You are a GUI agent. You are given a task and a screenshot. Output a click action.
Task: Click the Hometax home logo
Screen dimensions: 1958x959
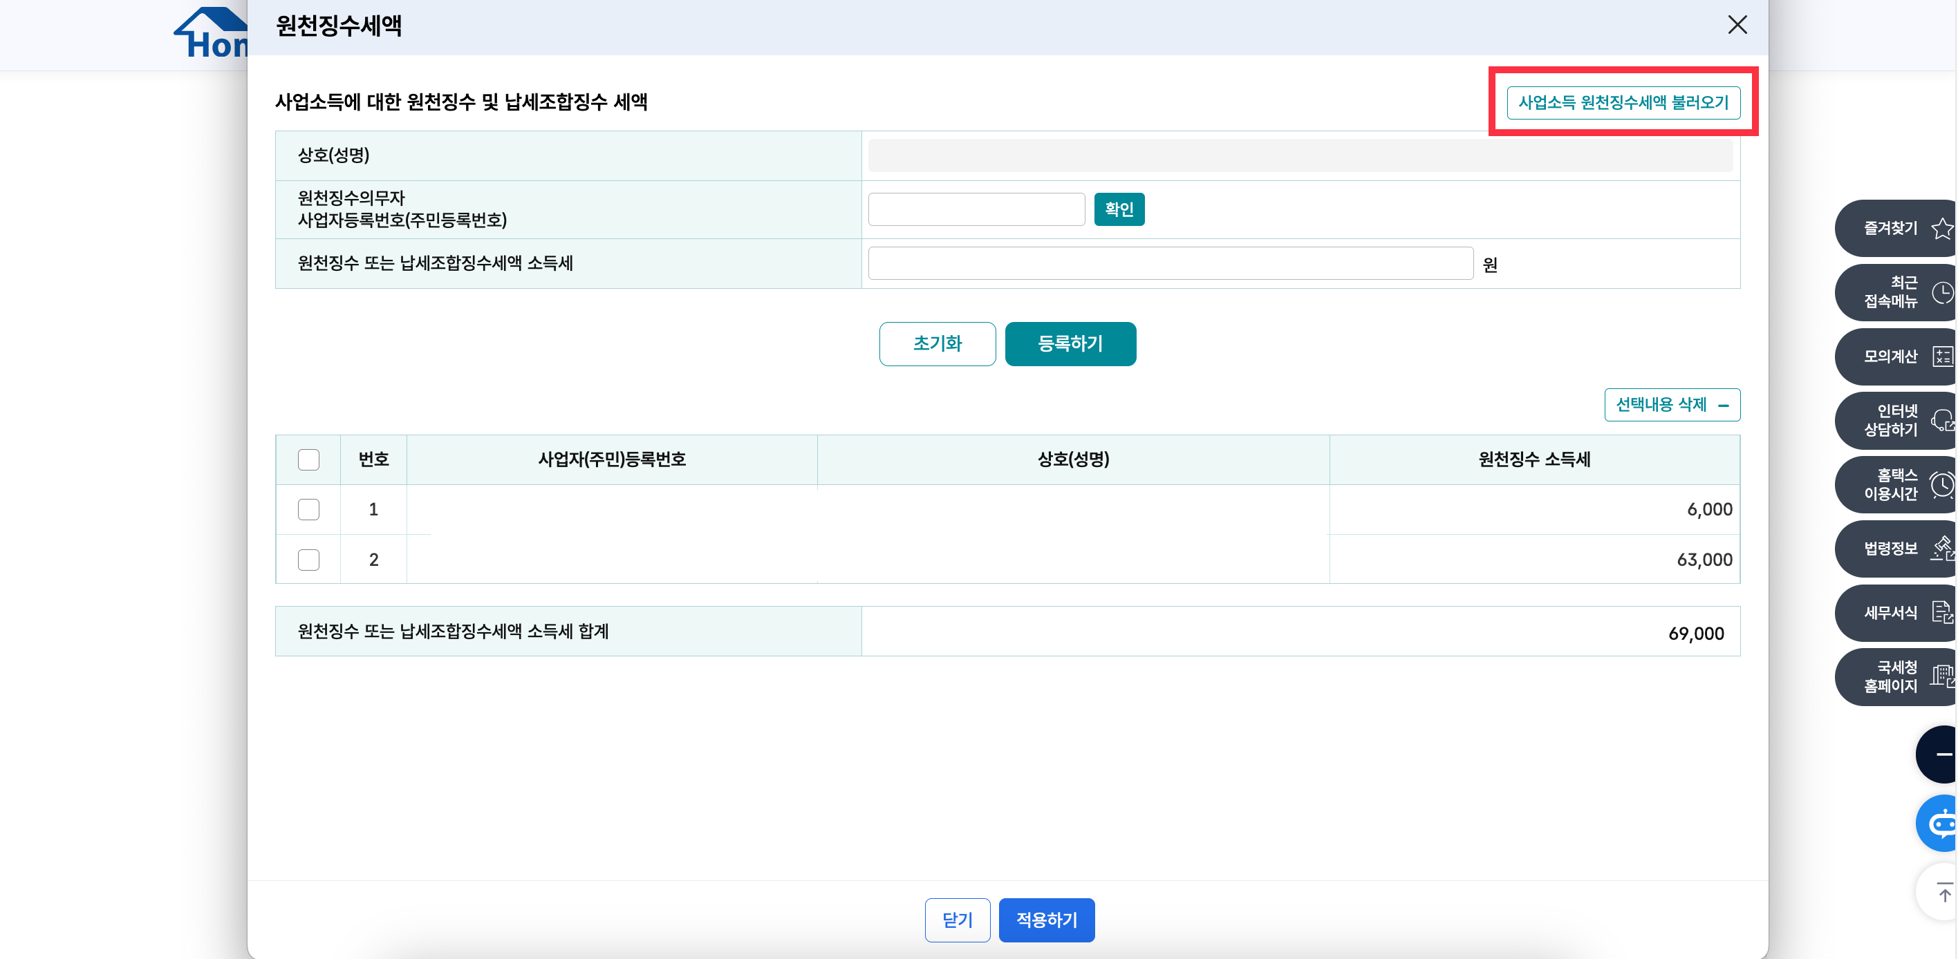coord(212,34)
